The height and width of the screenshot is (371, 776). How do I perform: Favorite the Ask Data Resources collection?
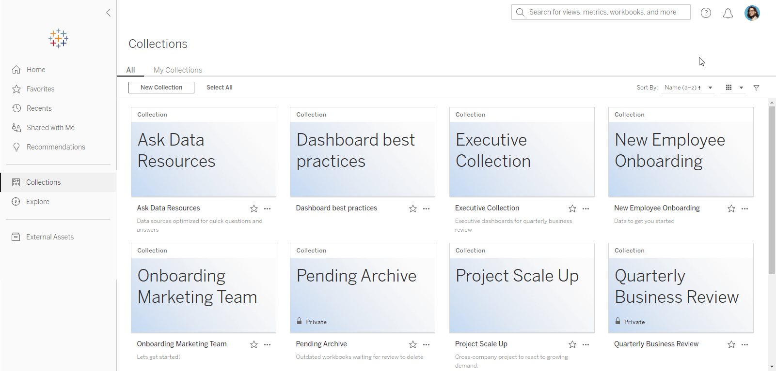coord(253,208)
